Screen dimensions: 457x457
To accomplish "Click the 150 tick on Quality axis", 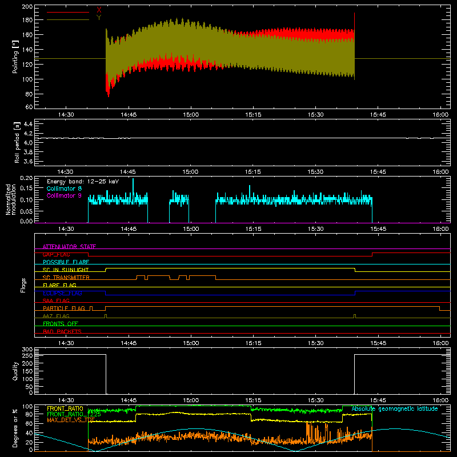I will pyautogui.click(x=27, y=371).
